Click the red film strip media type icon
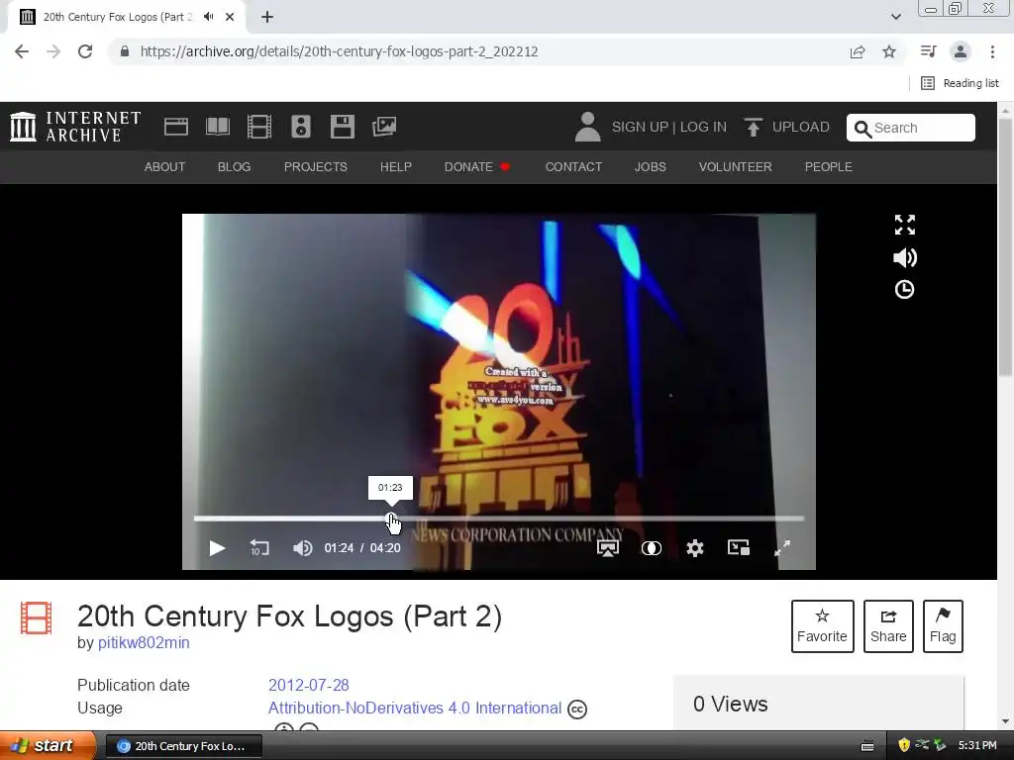 tap(37, 617)
